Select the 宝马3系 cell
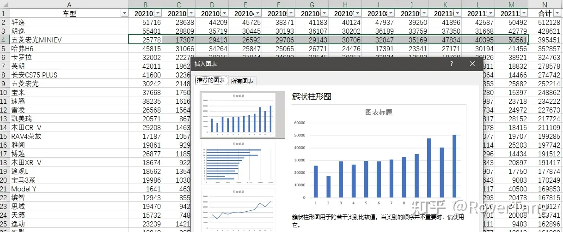 [x=69, y=180]
